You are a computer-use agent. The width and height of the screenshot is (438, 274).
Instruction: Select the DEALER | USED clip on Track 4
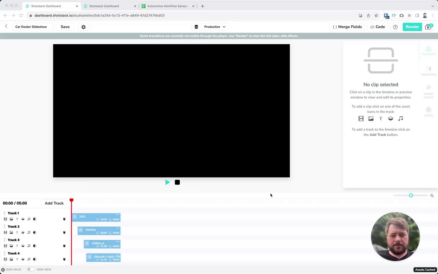(103, 258)
